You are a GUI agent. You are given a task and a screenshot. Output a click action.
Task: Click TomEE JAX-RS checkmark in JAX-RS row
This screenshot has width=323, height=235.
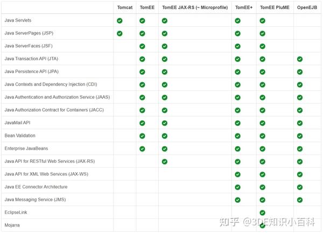[x=165, y=161]
